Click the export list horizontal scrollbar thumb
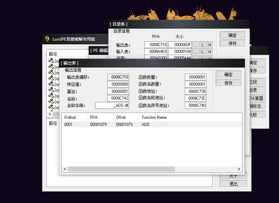The height and width of the screenshot is (203, 279). (x=121, y=169)
